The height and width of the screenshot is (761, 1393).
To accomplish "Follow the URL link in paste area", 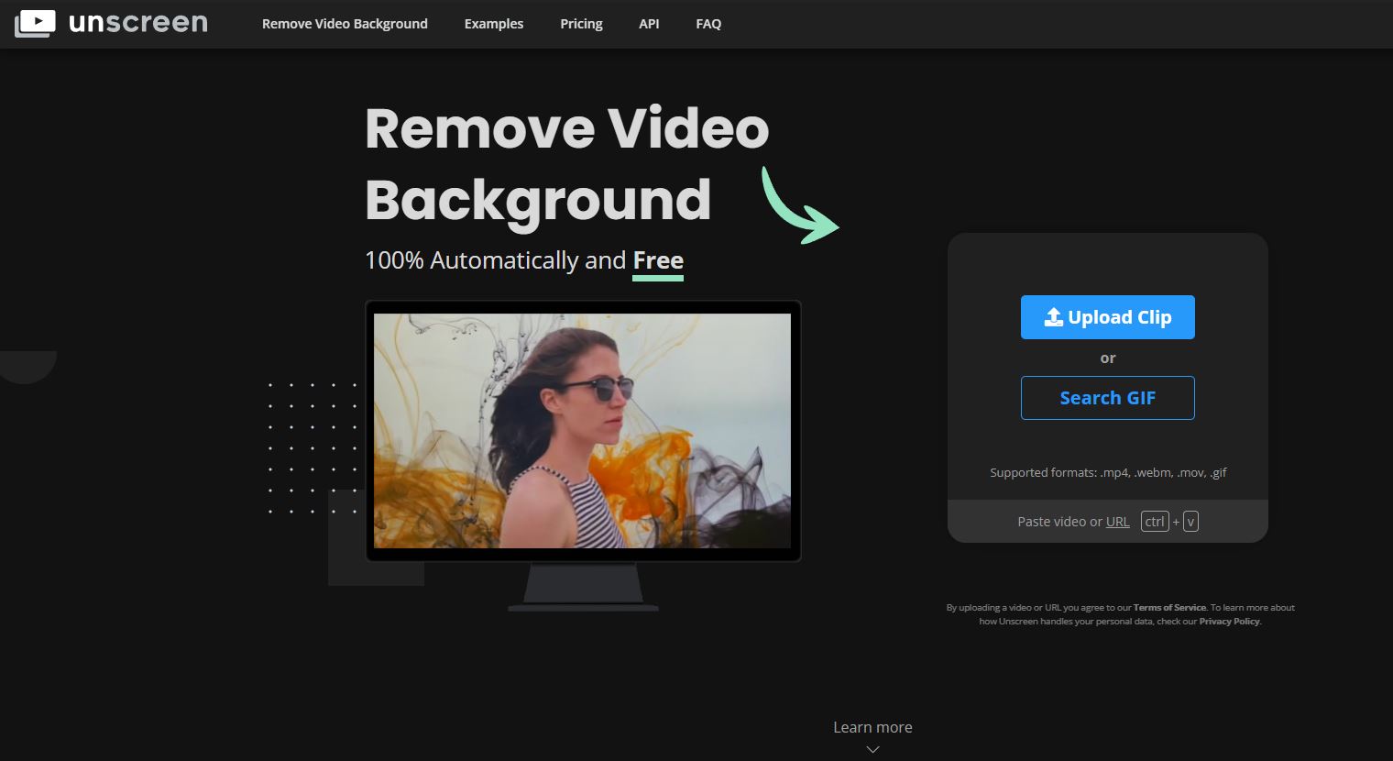I will coord(1117,522).
